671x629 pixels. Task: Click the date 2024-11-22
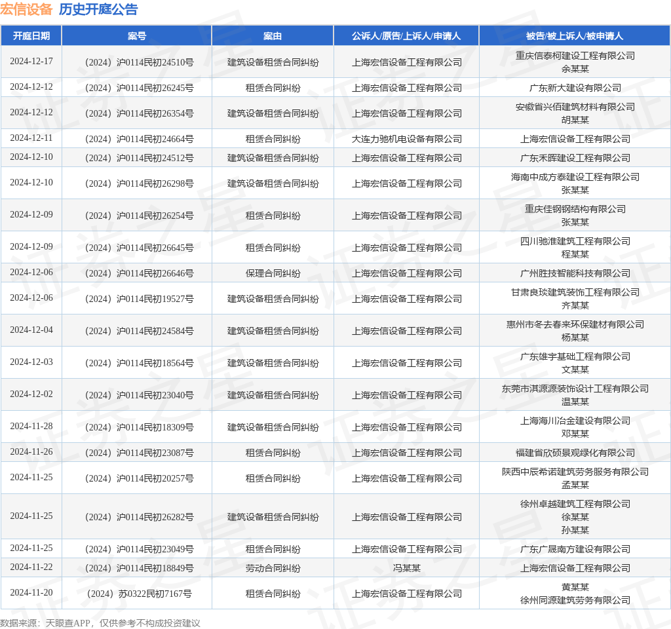tap(31, 567)
